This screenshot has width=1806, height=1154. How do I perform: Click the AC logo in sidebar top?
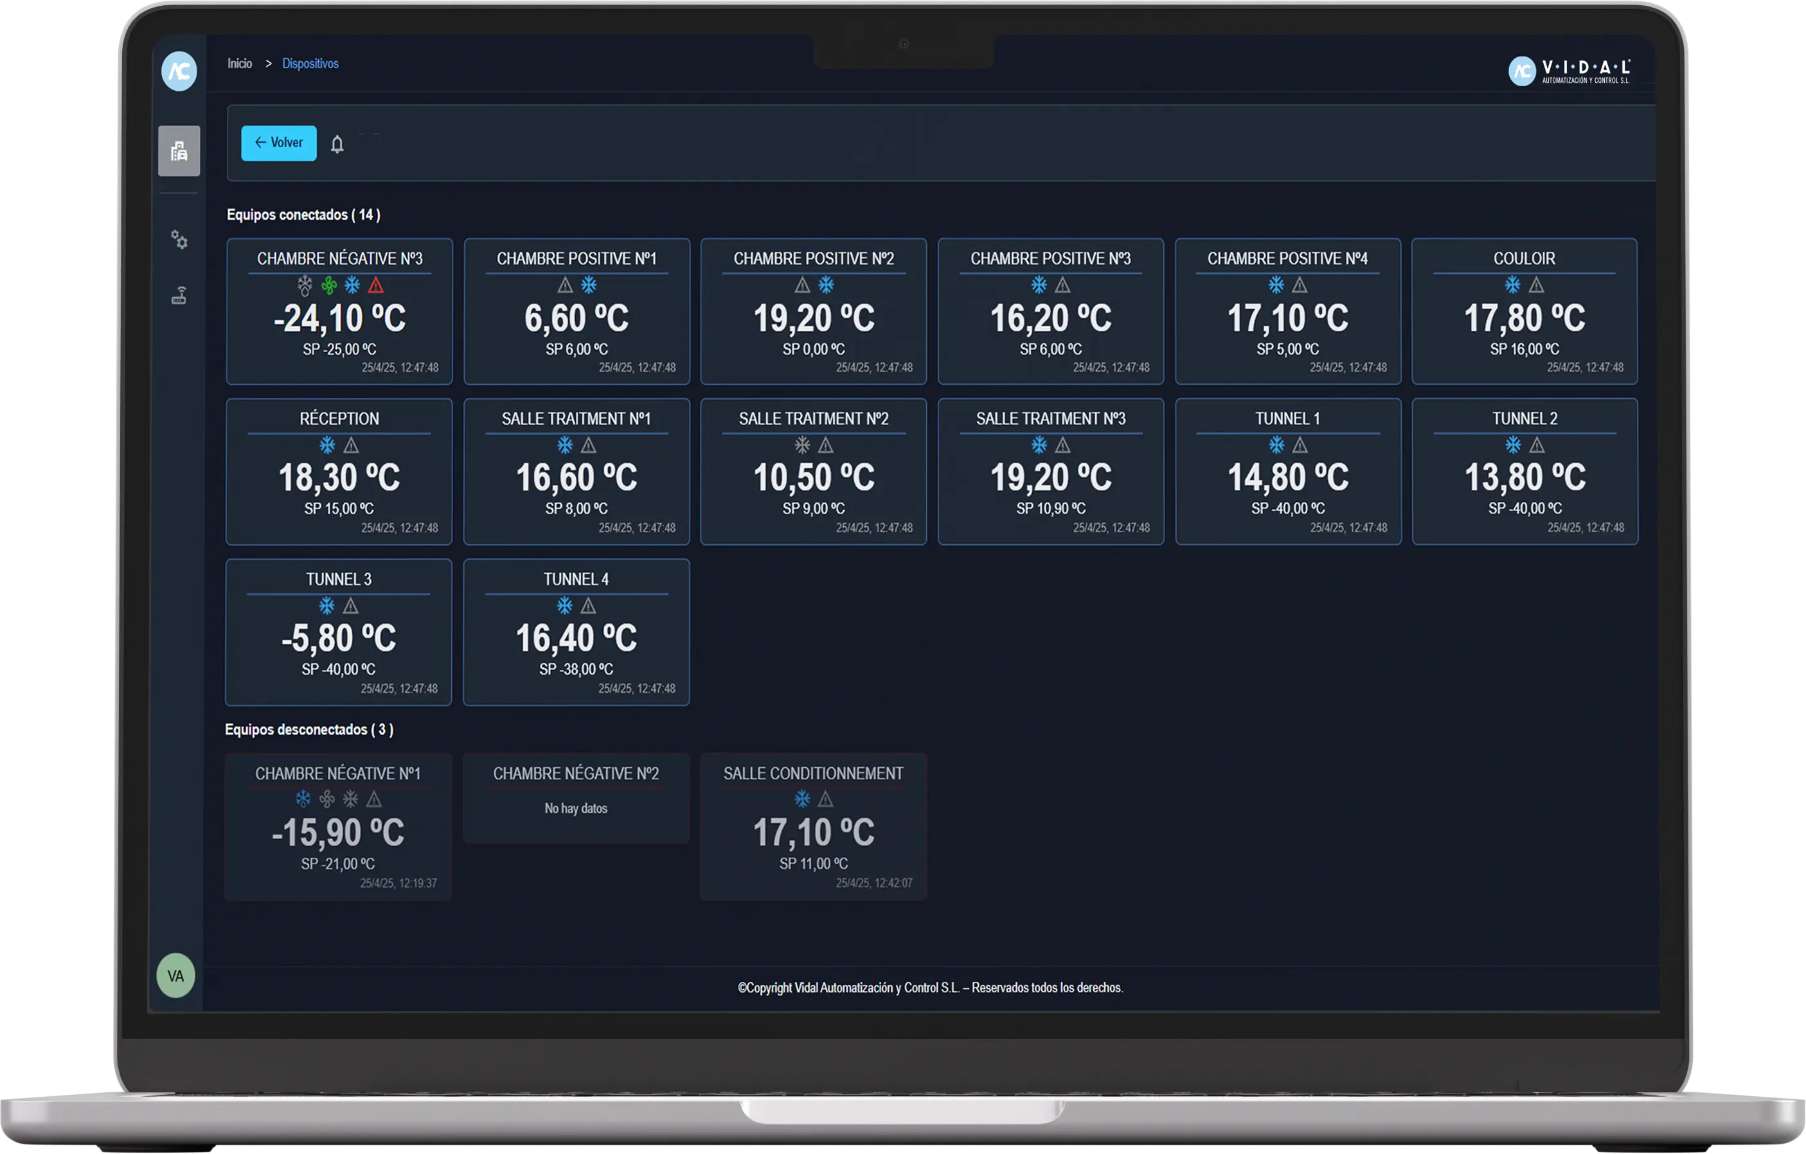click(x=179, y=71)
